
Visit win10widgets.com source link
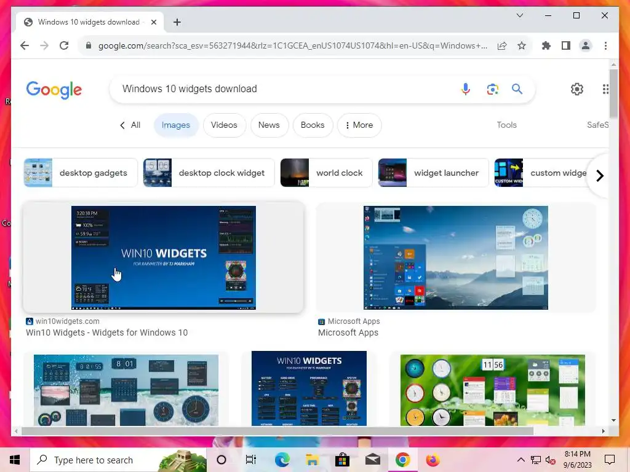pos(63,321)
